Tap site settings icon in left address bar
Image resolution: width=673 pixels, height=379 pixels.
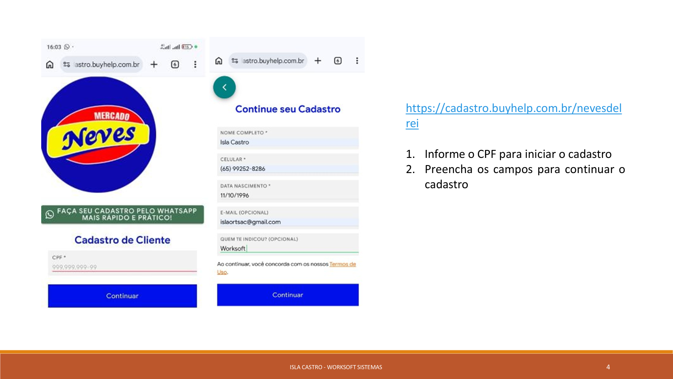coord(66,64)
